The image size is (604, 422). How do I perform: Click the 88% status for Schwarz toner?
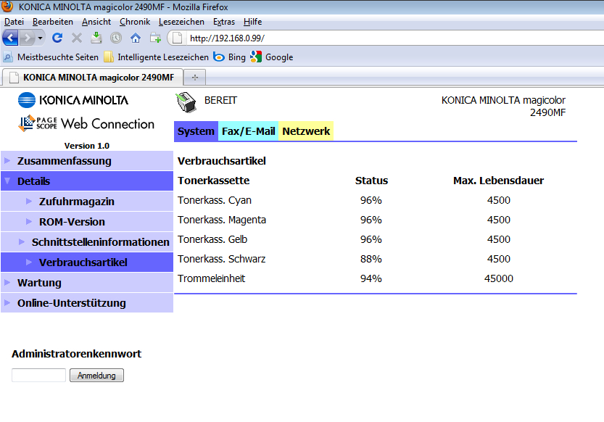click(371, 259)
